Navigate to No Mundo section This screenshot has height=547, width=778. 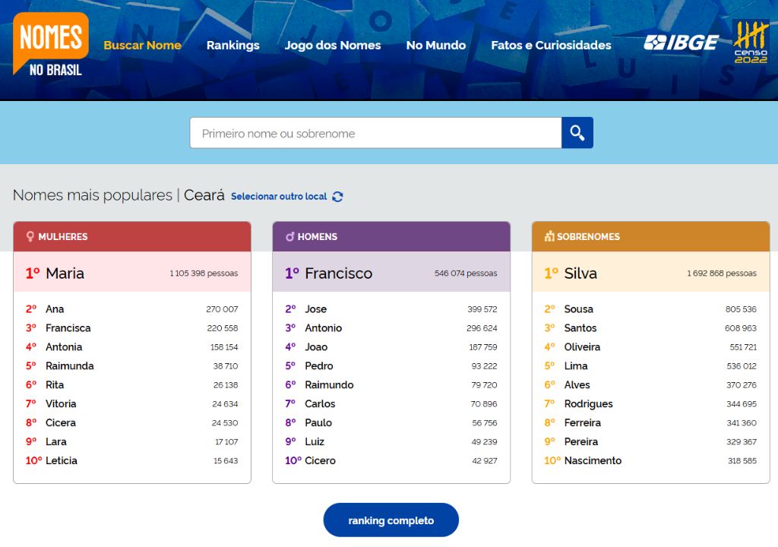pos(436,45)
